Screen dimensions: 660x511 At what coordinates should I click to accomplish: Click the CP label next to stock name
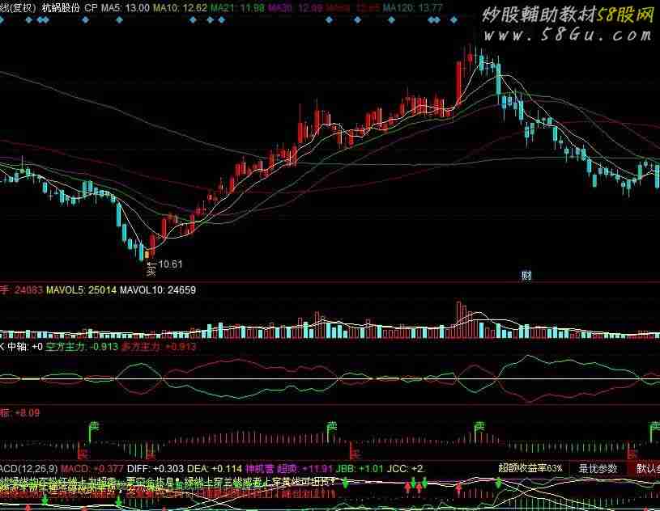click(x=90, y=7)
